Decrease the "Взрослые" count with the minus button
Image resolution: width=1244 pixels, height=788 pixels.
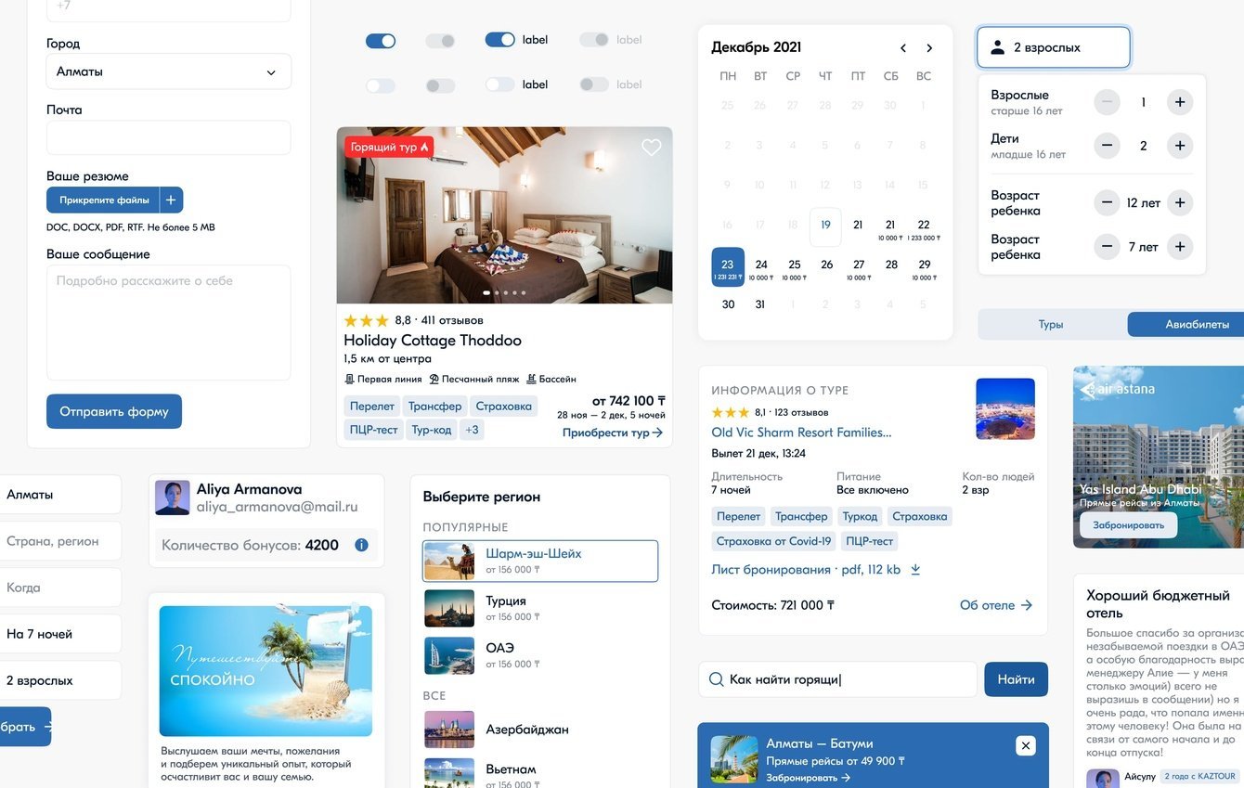tap(1107, 102)
